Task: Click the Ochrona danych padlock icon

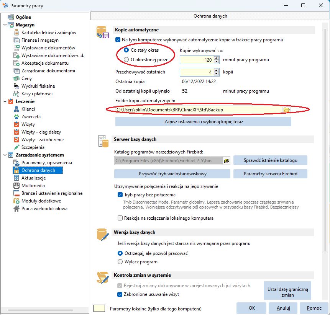Action: (x=16, y=170)
